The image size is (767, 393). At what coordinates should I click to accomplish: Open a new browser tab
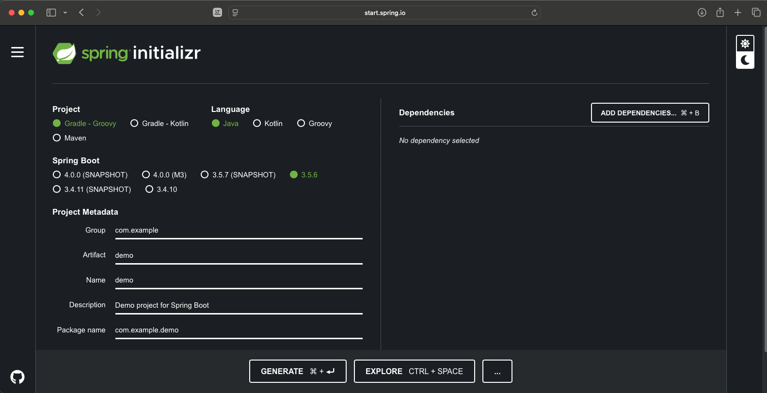point(737,13)
